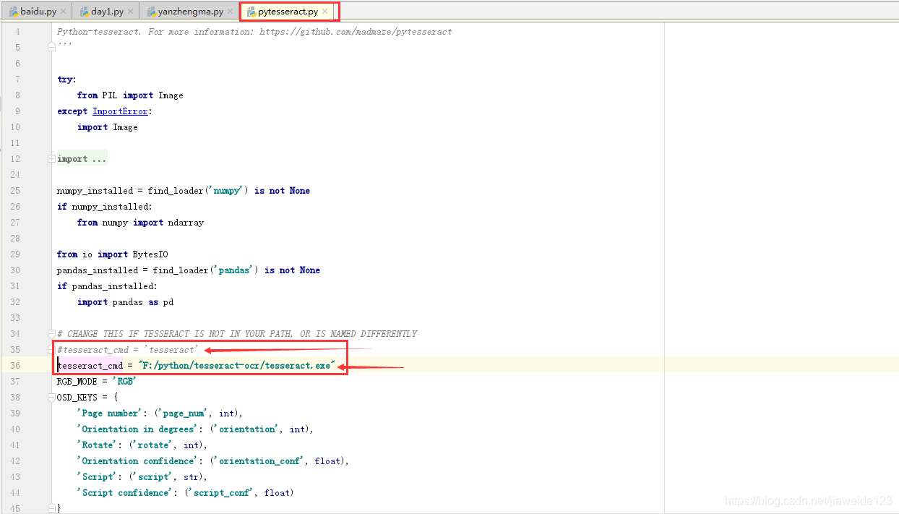Close the pytesseract.py editor tab
This screenshot has height=514, width=899.
click(x=325, y=12)
